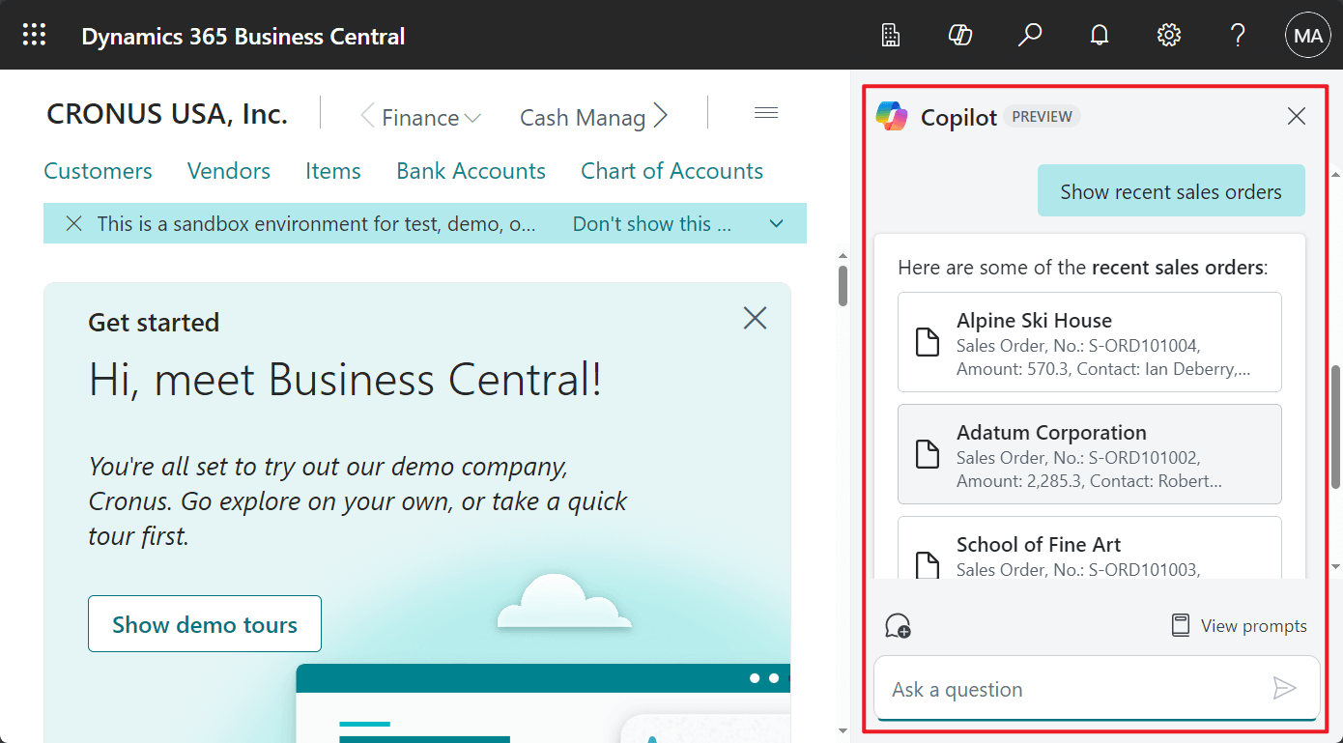Click the send message arrow
1343x743 pixels.
(x=1286, y=688)
